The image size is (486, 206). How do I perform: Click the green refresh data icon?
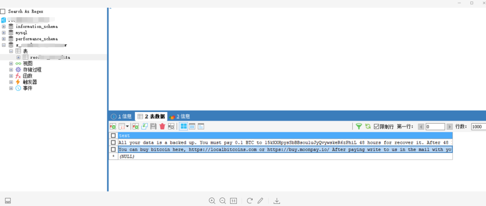pyautogui.click(x=368, y=126)
